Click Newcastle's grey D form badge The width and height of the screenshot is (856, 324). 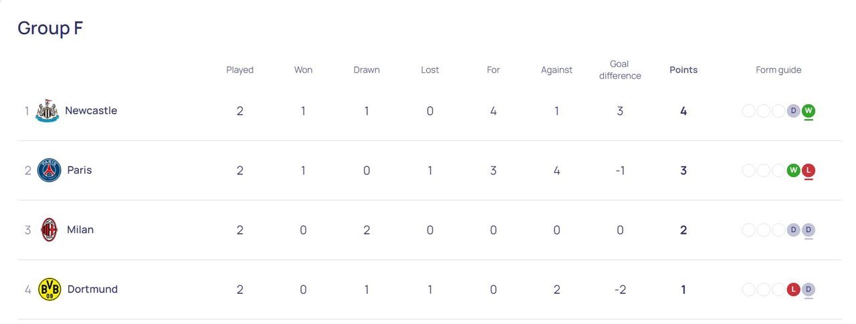click(x=794, y=111)
